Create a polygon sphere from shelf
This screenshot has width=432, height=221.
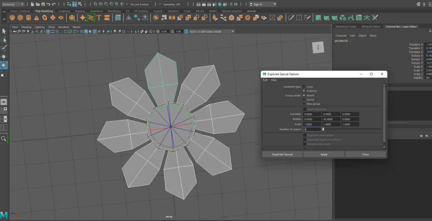click(12, 18)
